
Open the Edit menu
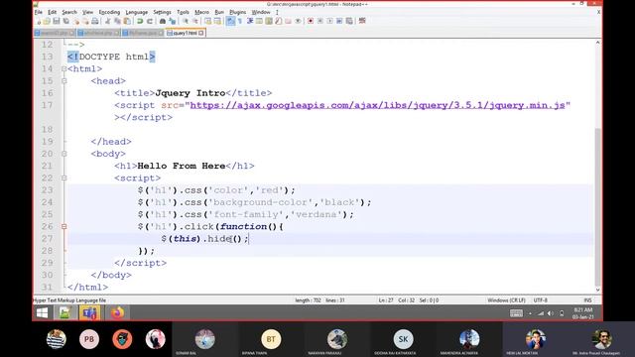tap(53, 12)
